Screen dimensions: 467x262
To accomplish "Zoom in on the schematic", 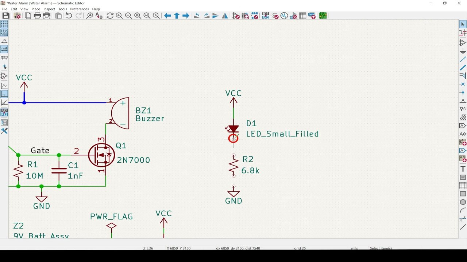I will tap(119, 16).
